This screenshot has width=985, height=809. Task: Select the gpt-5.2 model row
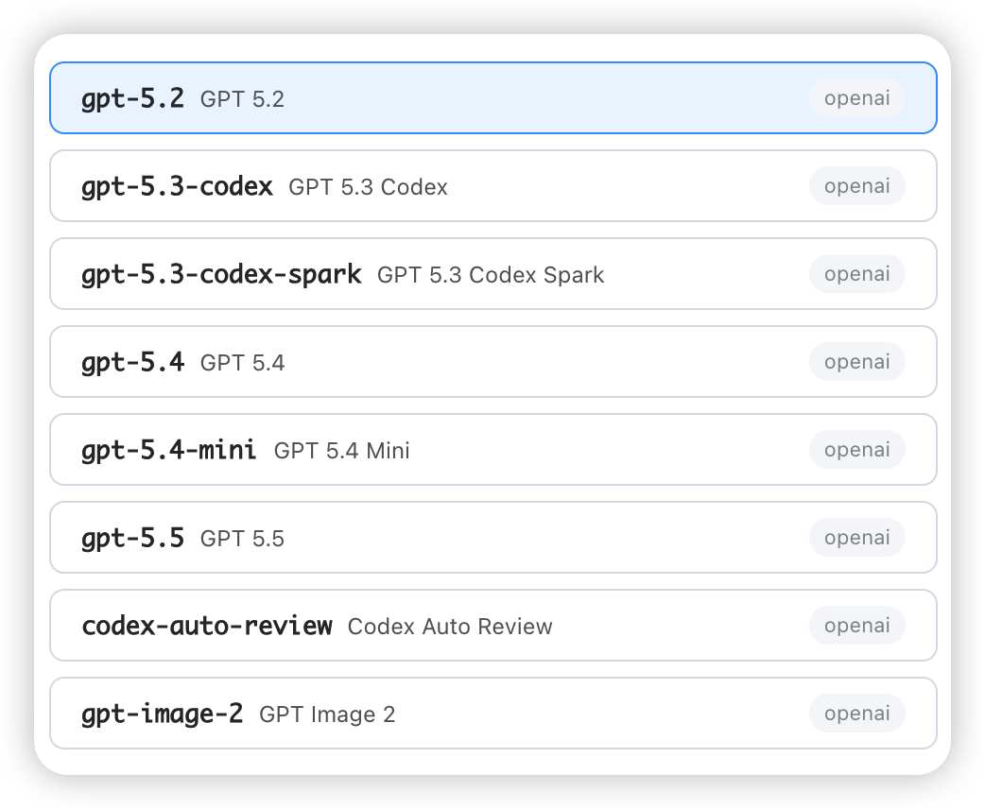click(493, 98)
